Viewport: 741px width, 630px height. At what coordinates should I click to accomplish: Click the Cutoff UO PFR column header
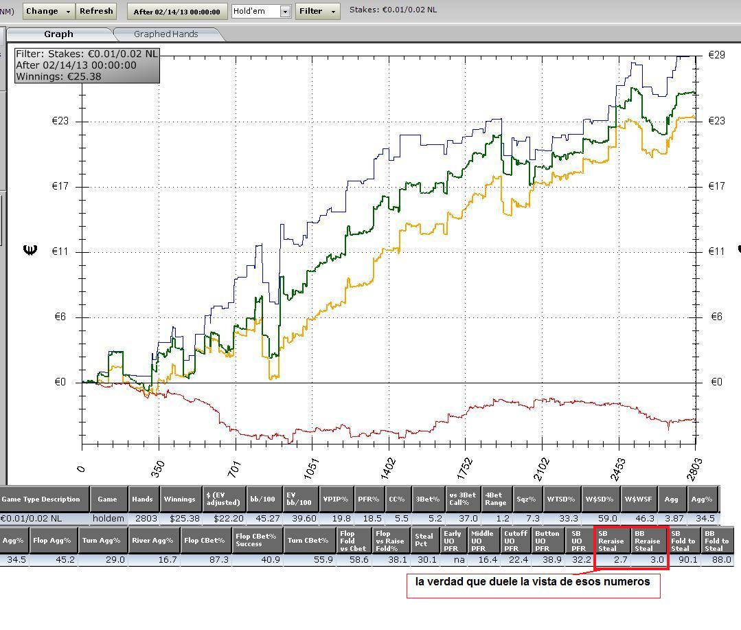point(516,541)
